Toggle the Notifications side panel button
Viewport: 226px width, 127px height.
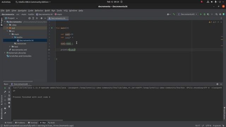tap(225, 113)
